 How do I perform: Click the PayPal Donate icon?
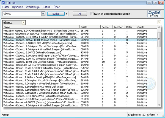(154, 14)
